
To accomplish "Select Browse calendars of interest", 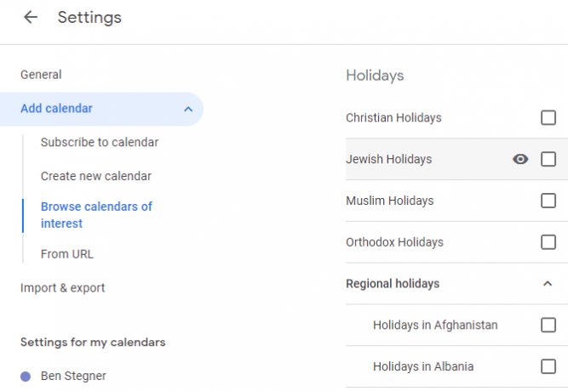I will click(96, 215).
